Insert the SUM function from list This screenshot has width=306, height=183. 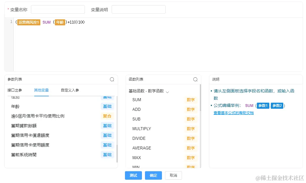click(x=137, y=100)
